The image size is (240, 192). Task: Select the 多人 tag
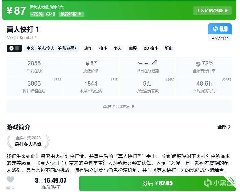(118, 48)
